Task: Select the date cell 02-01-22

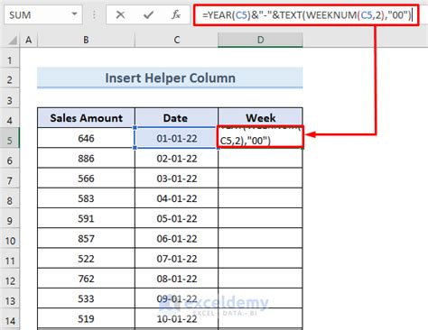Action: click(177, 158)
